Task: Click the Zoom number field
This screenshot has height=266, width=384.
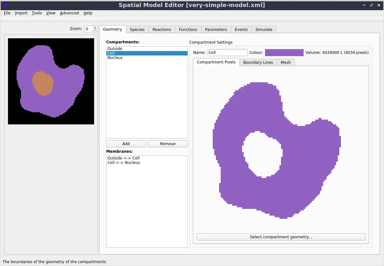Action: (x=89, y=29)
